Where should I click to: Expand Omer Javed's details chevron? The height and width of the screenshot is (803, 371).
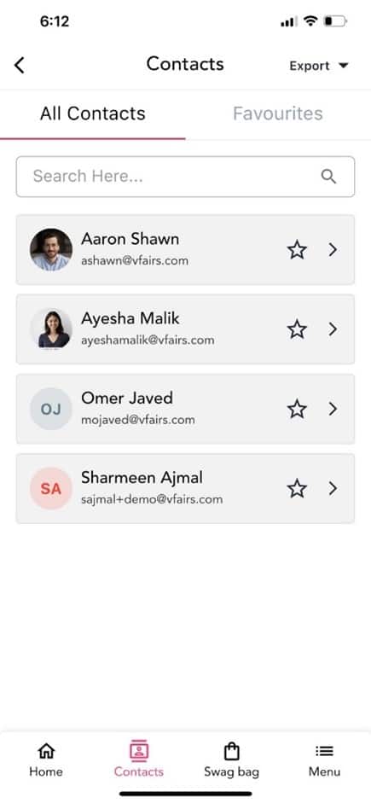click(x=333, y=409)
